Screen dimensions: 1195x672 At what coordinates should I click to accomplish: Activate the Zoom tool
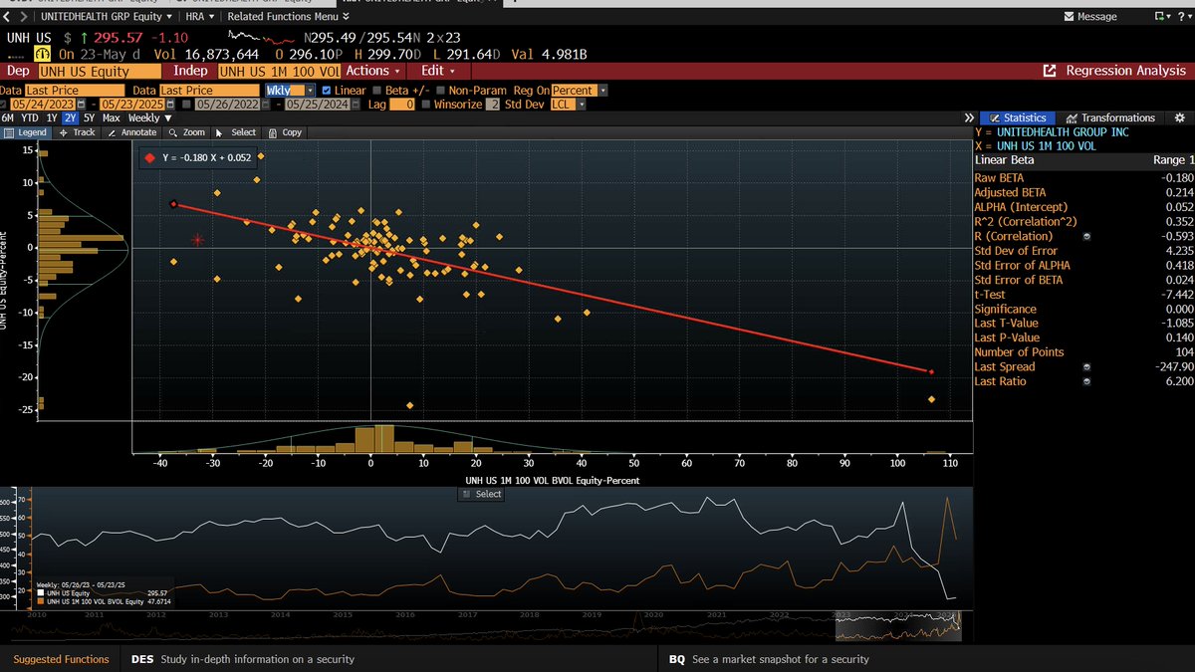187,132
